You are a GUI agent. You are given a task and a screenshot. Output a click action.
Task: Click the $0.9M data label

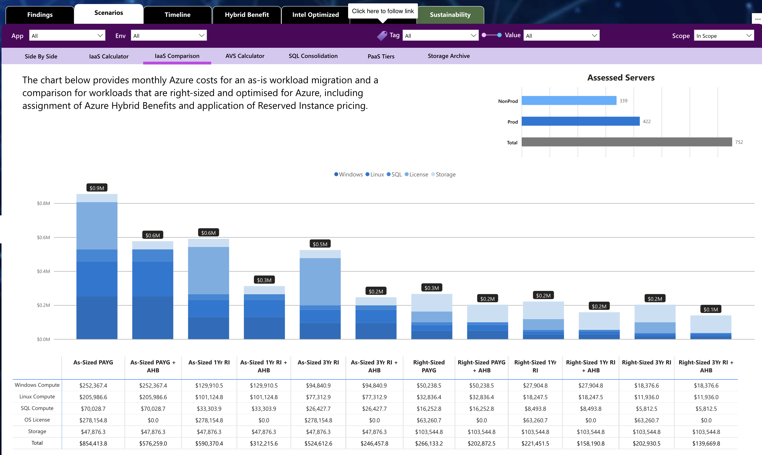click(97, 188)
